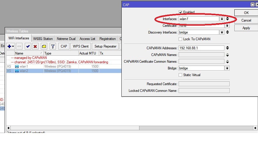
Task: Add comment with yellow note button
Action: tap(44, 46)
